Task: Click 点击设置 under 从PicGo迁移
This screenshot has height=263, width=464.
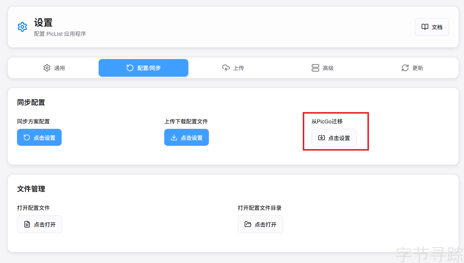Action: click(334, 138)
